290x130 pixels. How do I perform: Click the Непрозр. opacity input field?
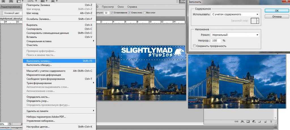pos(216,40)
